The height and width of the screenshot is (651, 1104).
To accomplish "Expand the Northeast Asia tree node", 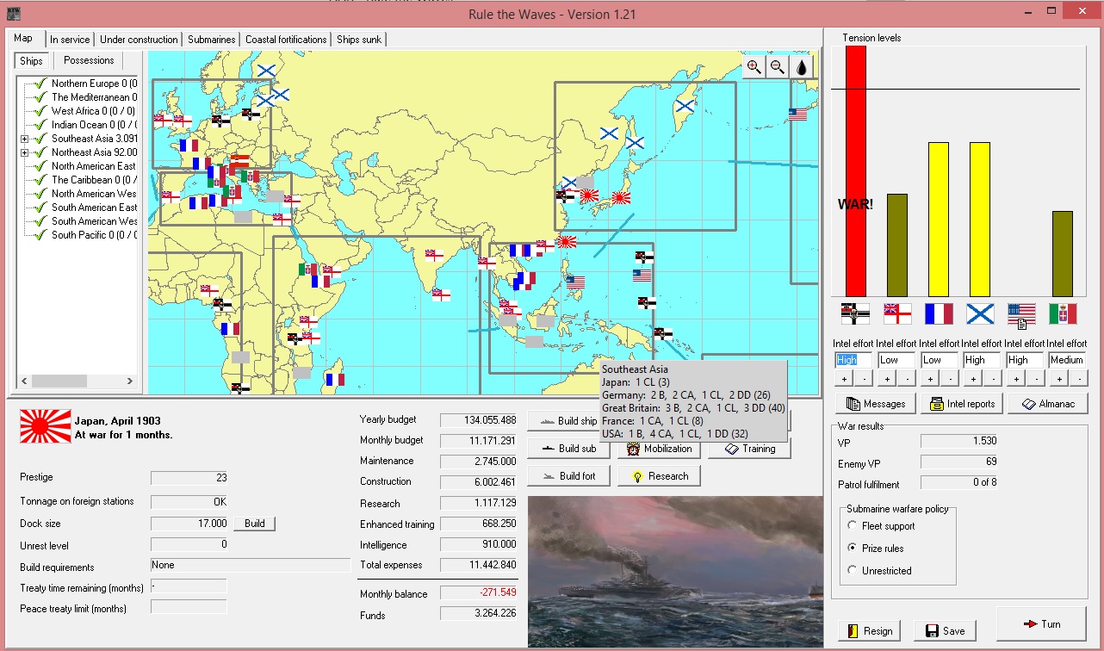I will [25, 152].
